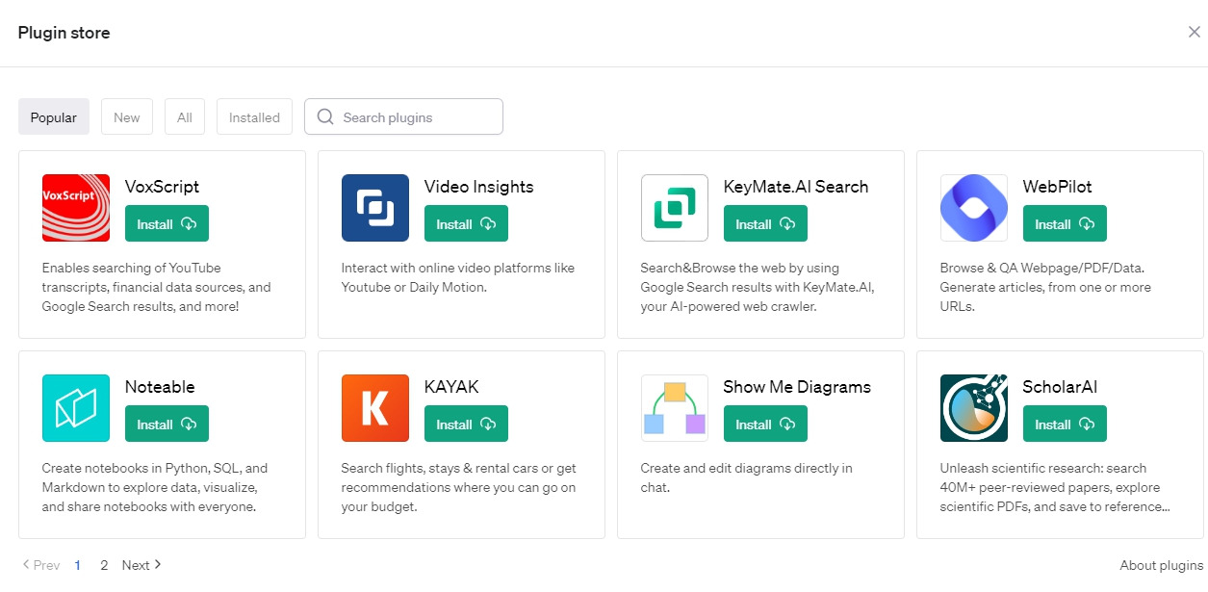Viewport: 1208px width, 592px height.
Task: Go to page 2 of plugins
Action: click(104, 565)
